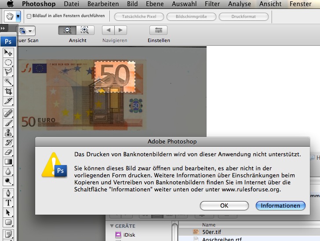Select the Clone Stamp tool

8,133
